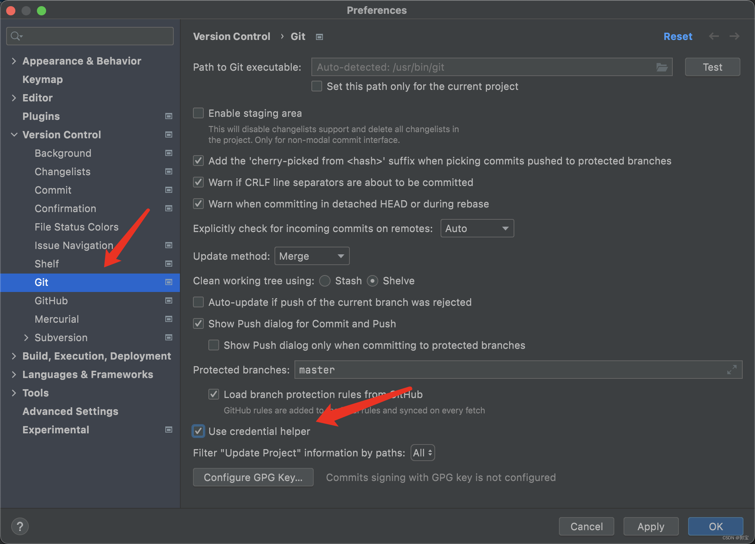
Task: Click the indicator icon beside GitHub in sidebar
Action: 168,301
